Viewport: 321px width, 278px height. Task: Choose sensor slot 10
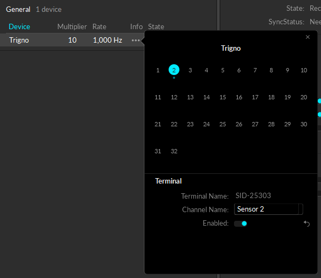(x=304, y=70)
